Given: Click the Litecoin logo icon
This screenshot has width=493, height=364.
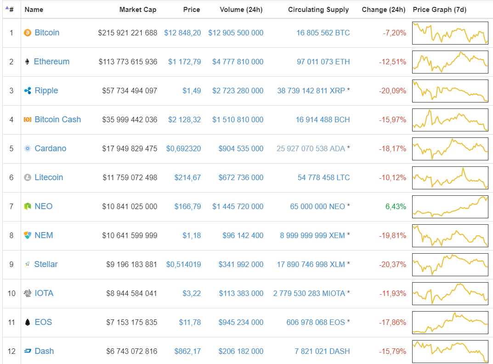Looking at the screenshot, I should click(x=28, y=177).
